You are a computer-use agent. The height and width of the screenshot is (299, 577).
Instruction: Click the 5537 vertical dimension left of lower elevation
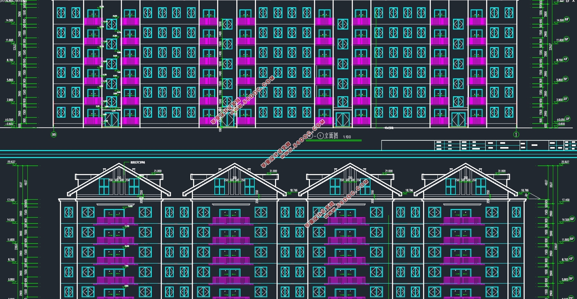[21, 184]
